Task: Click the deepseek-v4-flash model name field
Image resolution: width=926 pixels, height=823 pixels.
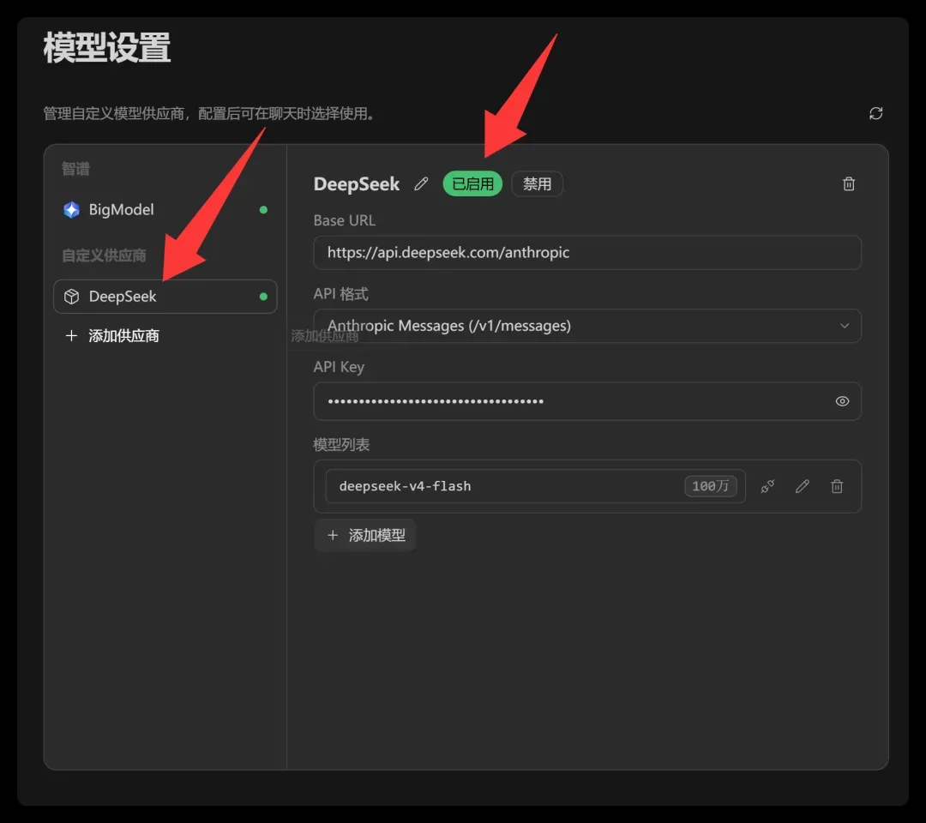Action: tap(535, 486)
